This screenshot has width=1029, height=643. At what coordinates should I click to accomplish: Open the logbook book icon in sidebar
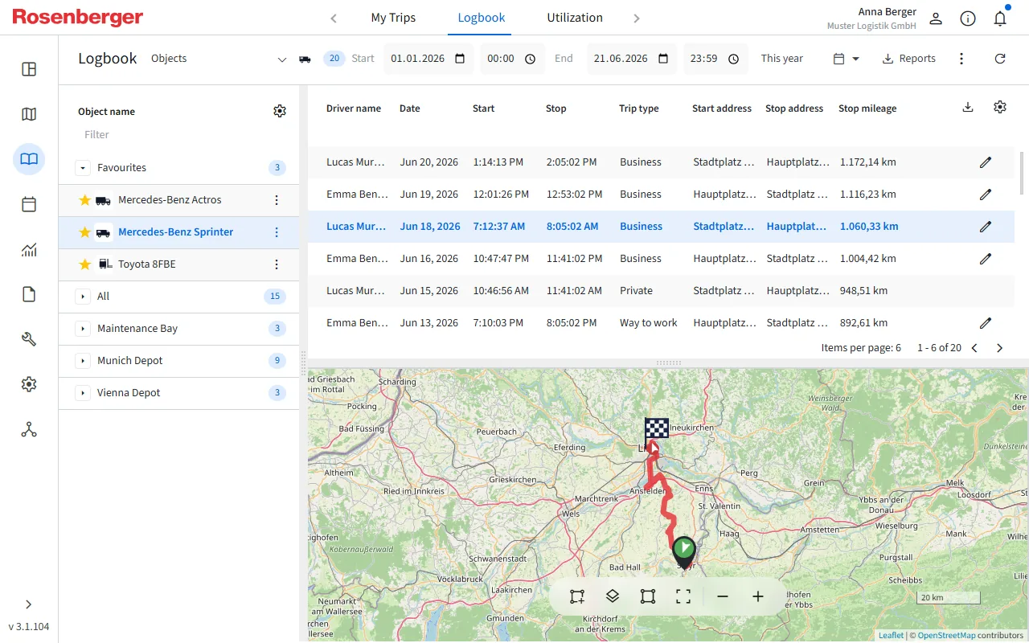(29, 159)
